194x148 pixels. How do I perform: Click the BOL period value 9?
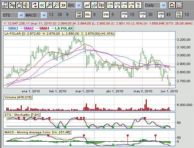pyautogui.click(x=94, y=15)
